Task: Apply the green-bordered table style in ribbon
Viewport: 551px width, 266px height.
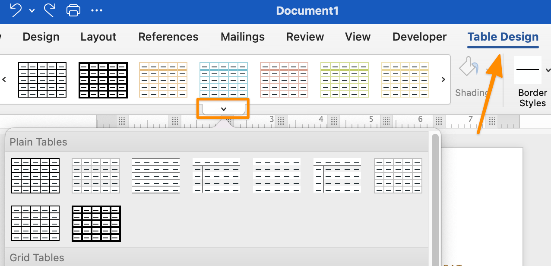Action: [345, 80]
